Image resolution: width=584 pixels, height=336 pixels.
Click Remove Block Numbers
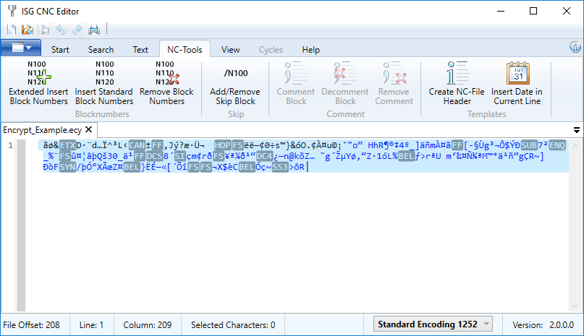point(166,82)
